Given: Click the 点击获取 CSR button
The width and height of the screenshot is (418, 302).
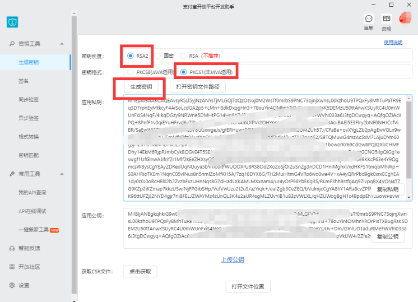Looking at the screenshot, I should 140,272.
